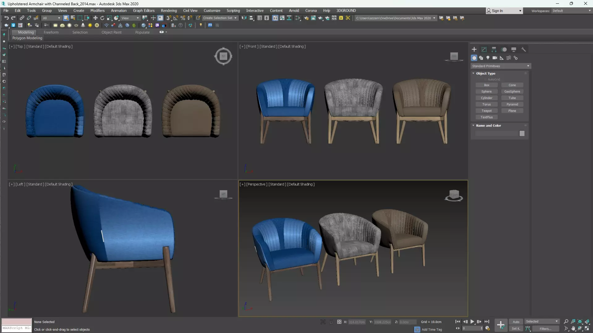Open the Create command panel plus tab
The width and height of the screenshot is (593, 333).
(x=474, y=49)
